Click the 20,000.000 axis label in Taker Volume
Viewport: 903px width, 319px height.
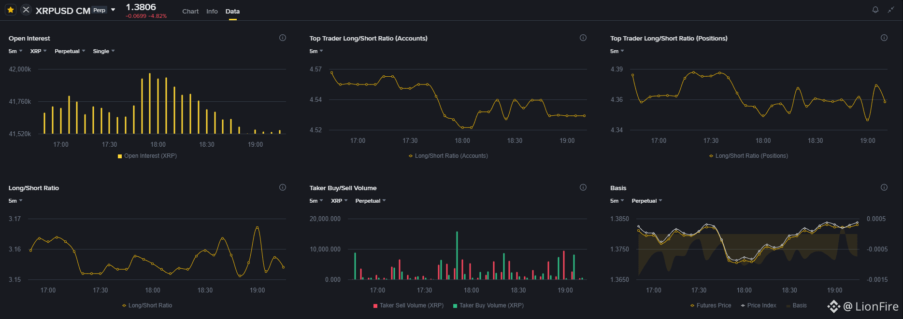click(x=325, y=219)
